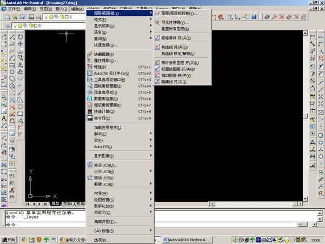Click the zoom magnifier icon in top-right toolbar

click(x=274, y=17)
